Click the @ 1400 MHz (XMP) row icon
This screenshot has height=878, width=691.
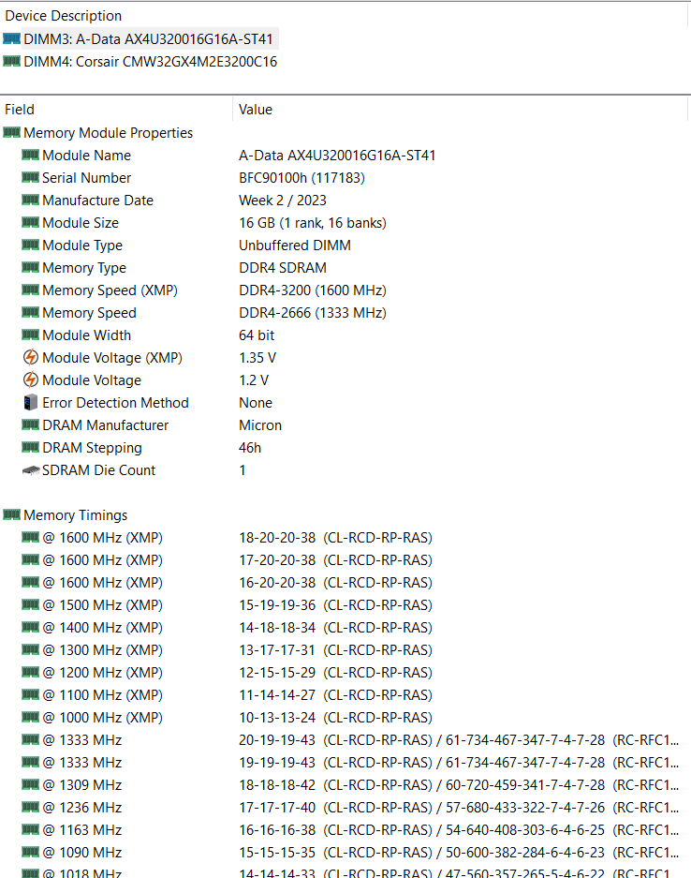pyautogui.click(x=30, y=627)
